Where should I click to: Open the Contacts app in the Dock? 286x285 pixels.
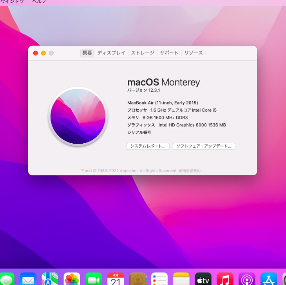(138, 279)
